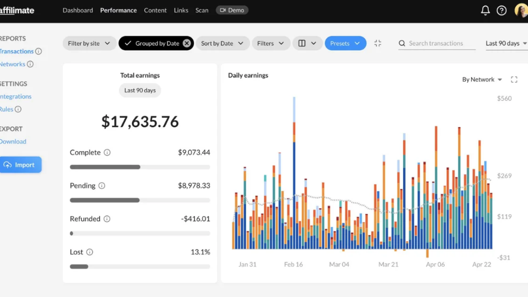Open the Rules settings link
528x297 pixels.
coord(7,109)
